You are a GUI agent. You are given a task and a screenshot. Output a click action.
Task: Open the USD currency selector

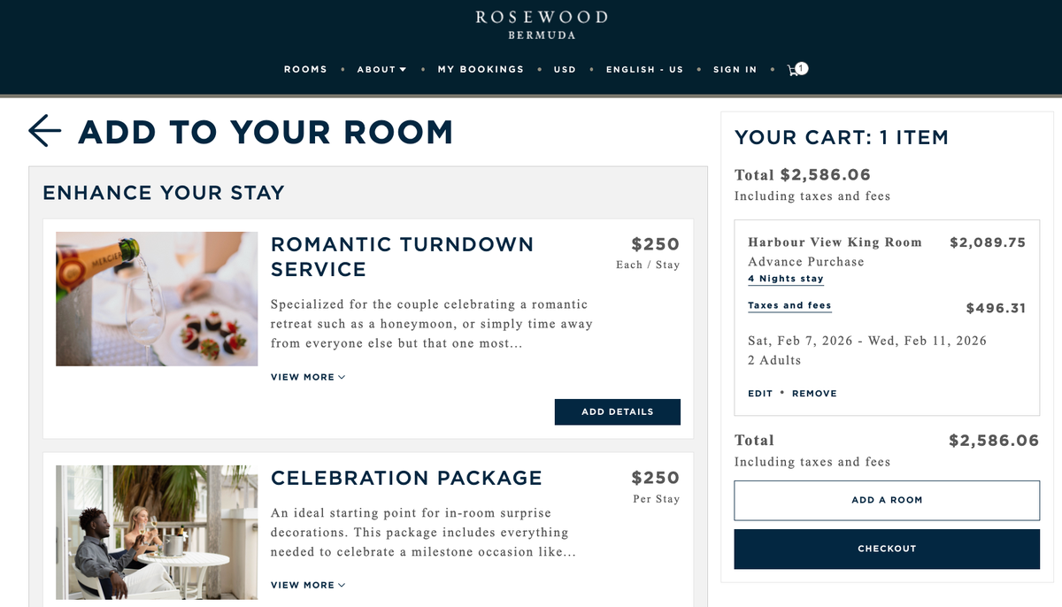pyautogui.click(x=565, y=69)
